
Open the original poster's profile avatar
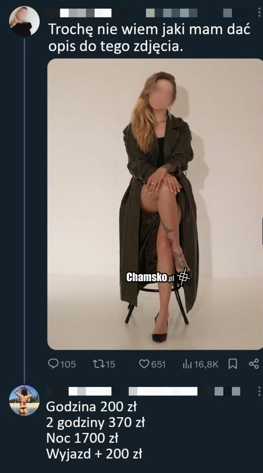25,21
